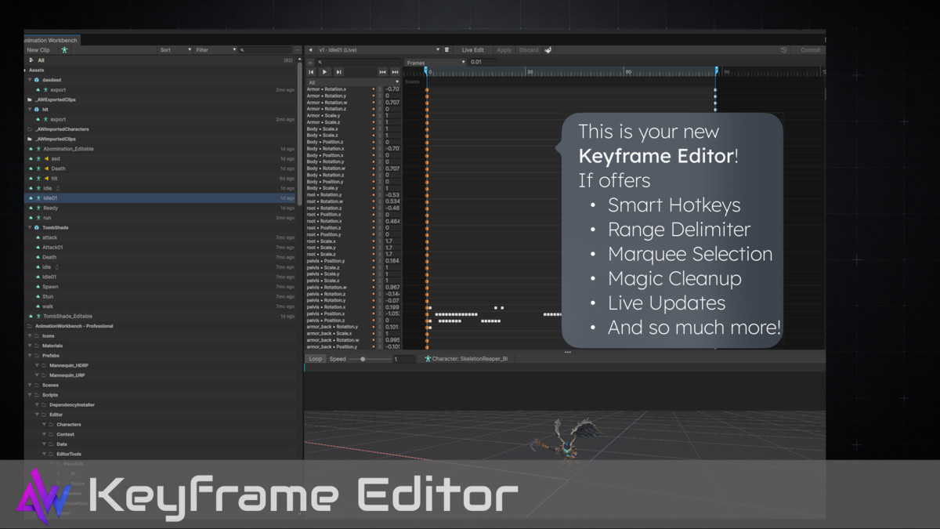Toggle Live Edit mode

[473, 49]
